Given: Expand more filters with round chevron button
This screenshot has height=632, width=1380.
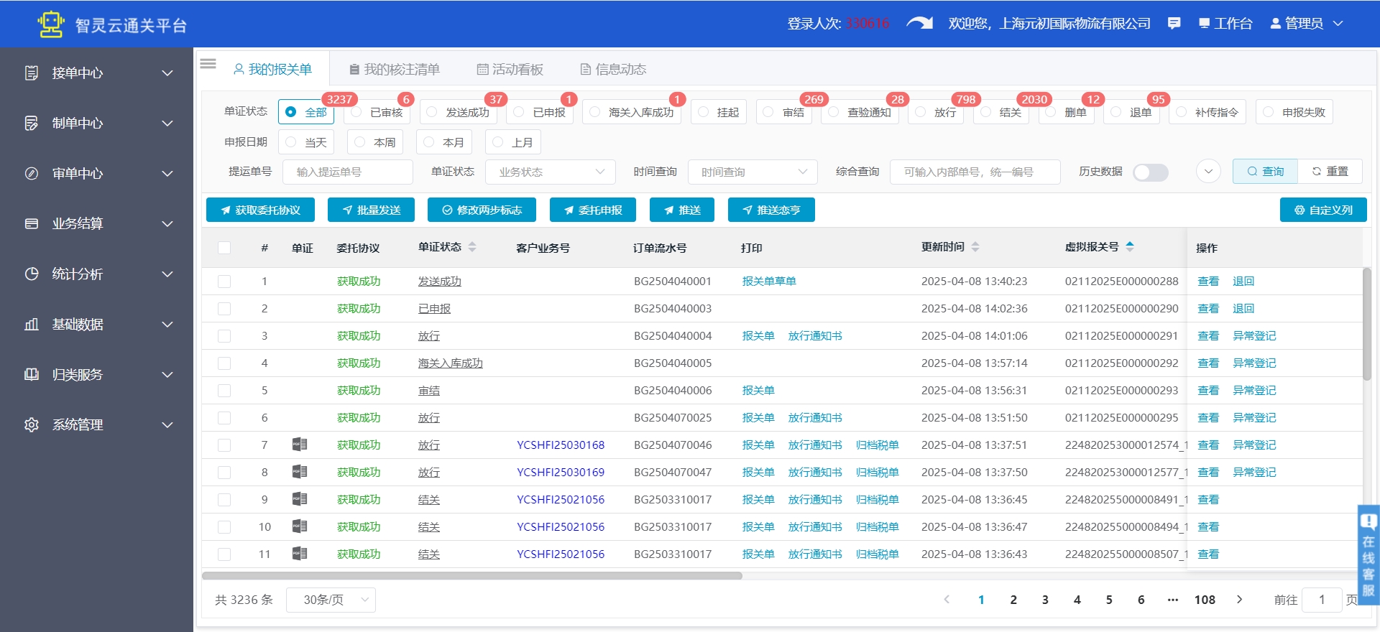Looking at the screenshot, I should [x=1208, y=171].
